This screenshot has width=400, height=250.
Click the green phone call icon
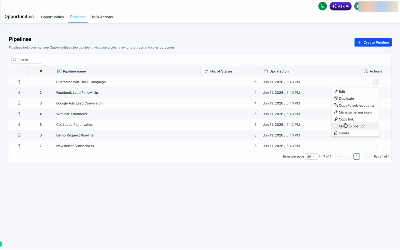click(322, 6)
